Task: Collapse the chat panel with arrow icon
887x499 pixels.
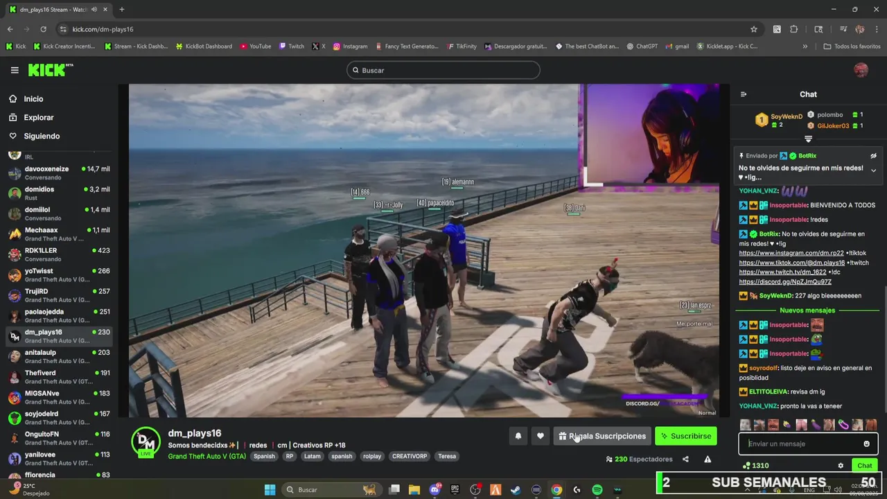Action: tap(744, 94)
